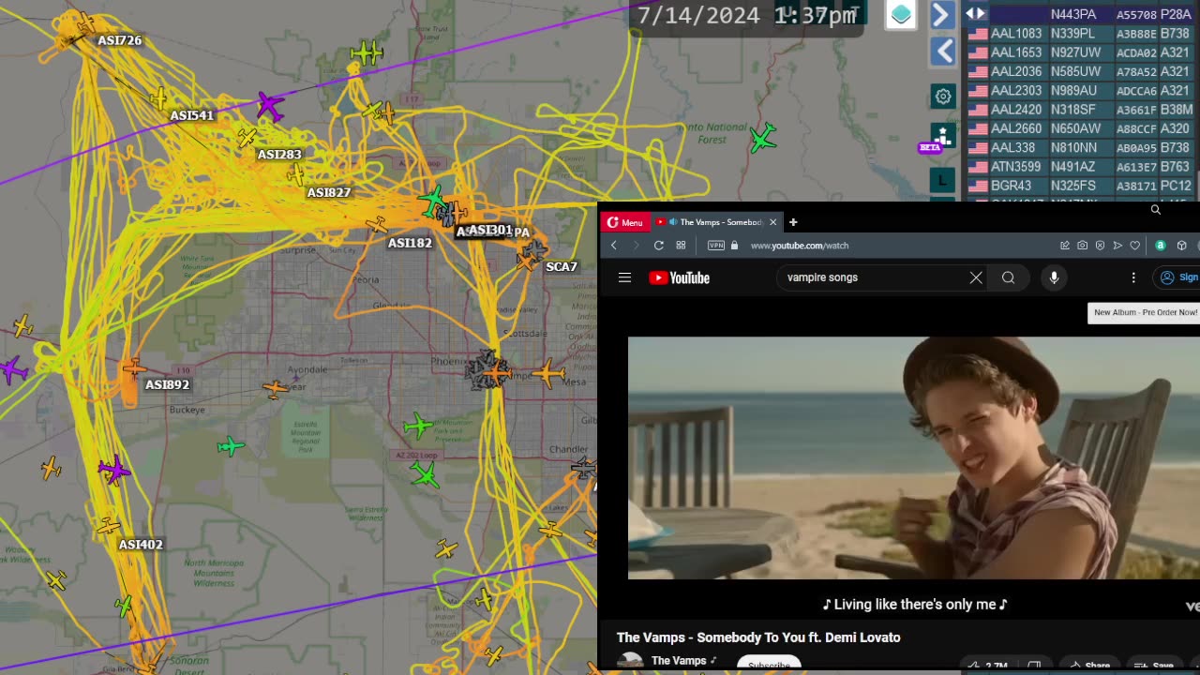The width and height of the screenshot is (1200, 675).
Task: Click the My Flow send icon
Action: pyautogui.click(x=1117, y=246)
